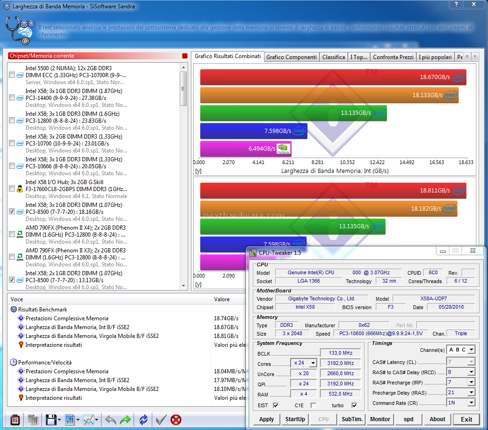488x430 pixels.
Task: Click the compare results charts toolbar icon
Action: [33, 420]
